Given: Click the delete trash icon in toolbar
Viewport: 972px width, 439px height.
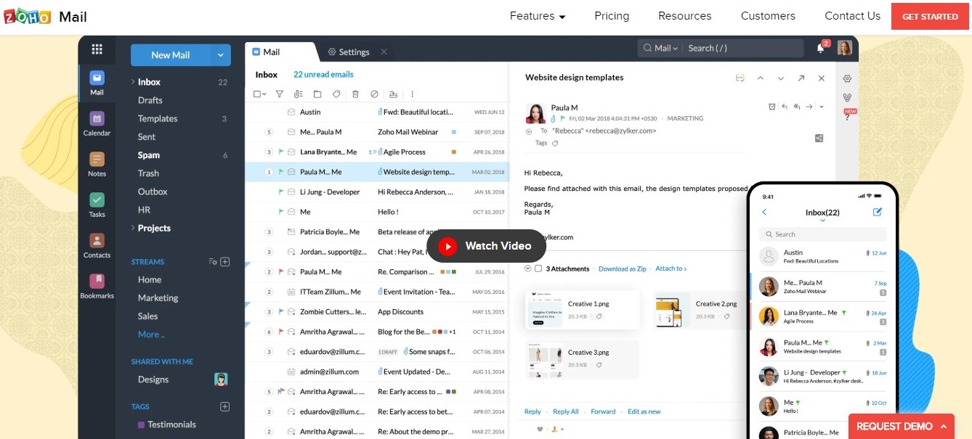Looking at the screenshot, I should tap(355, 94).
